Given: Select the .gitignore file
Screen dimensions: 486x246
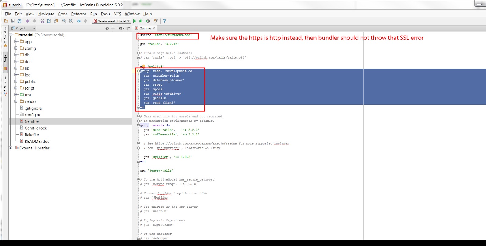Looking at the screenshot, I should pos(33,108).
